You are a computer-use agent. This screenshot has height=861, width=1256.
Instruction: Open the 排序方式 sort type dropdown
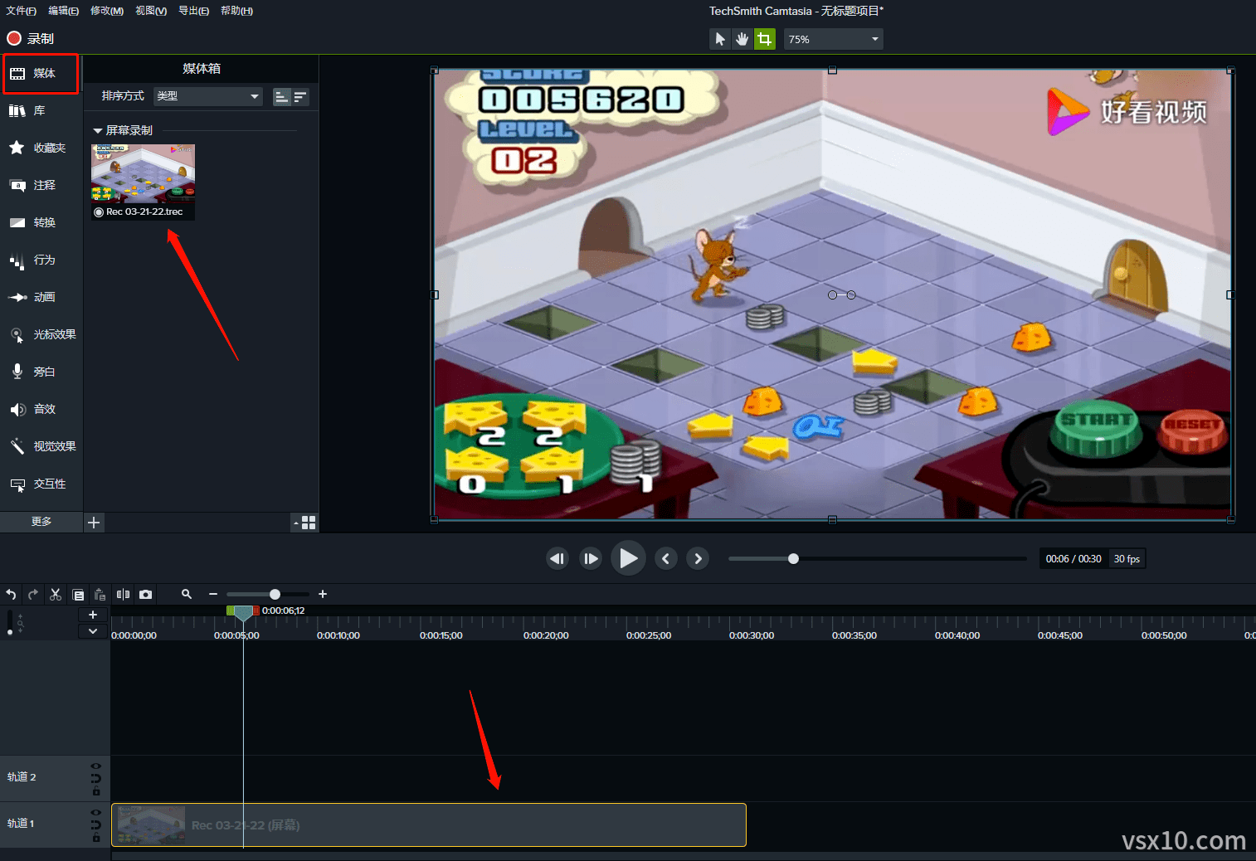208,96
